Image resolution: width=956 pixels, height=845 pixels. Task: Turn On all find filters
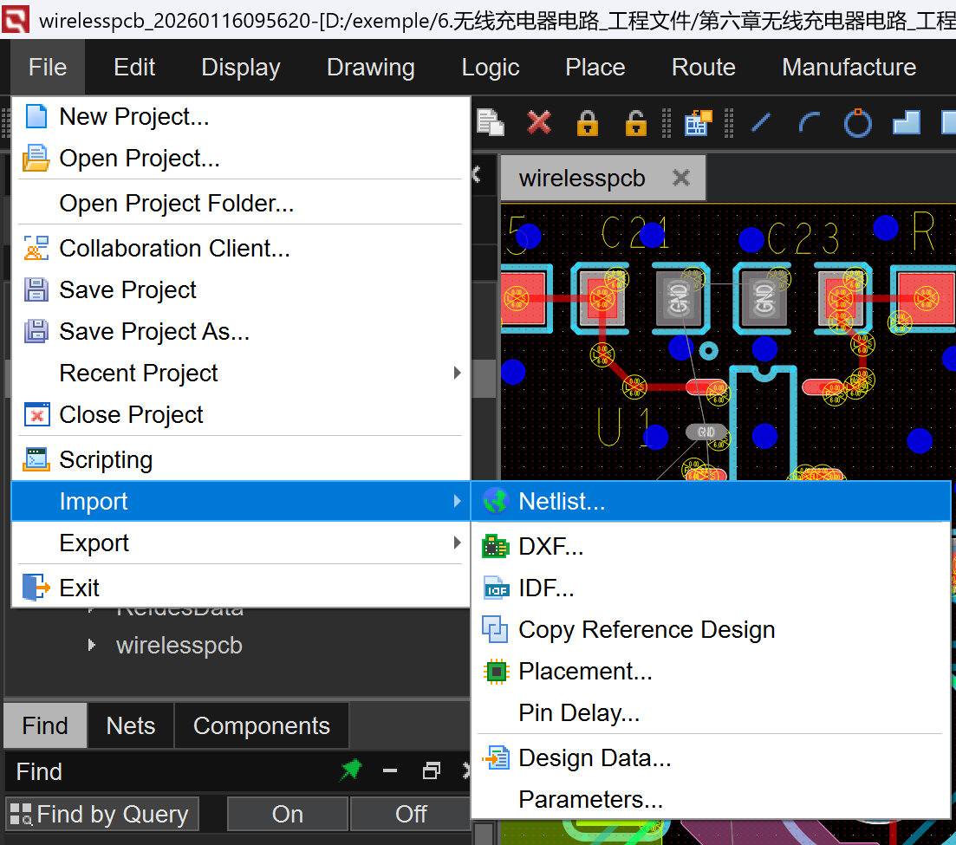287,814
